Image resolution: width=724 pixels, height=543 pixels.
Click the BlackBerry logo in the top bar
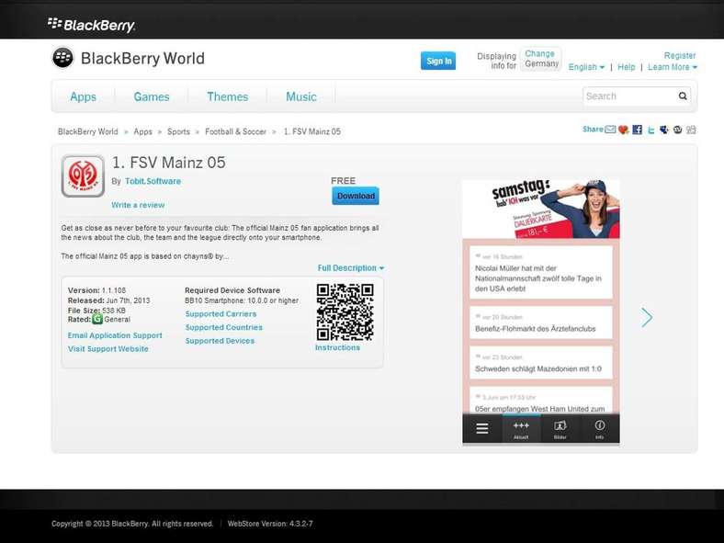pyautogui.click(x=91, y=25)
